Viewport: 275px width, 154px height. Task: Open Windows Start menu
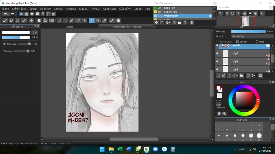(102, 149)
